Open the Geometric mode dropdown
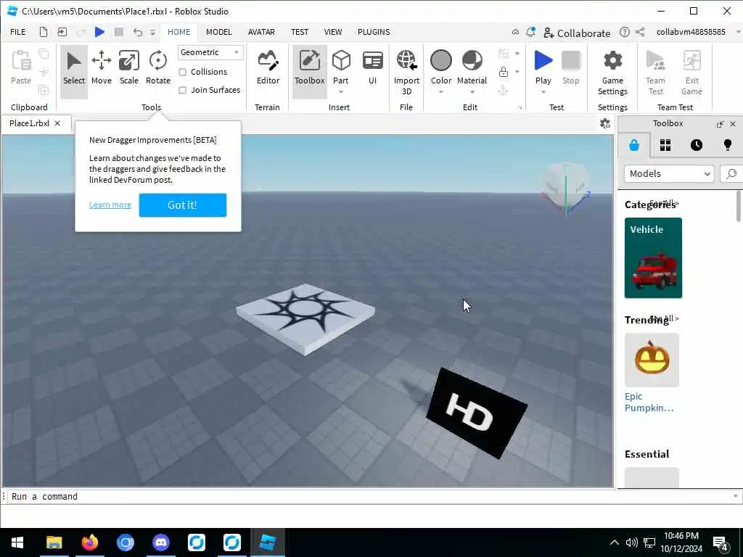 pyautogui.click(x=210, y=52)
